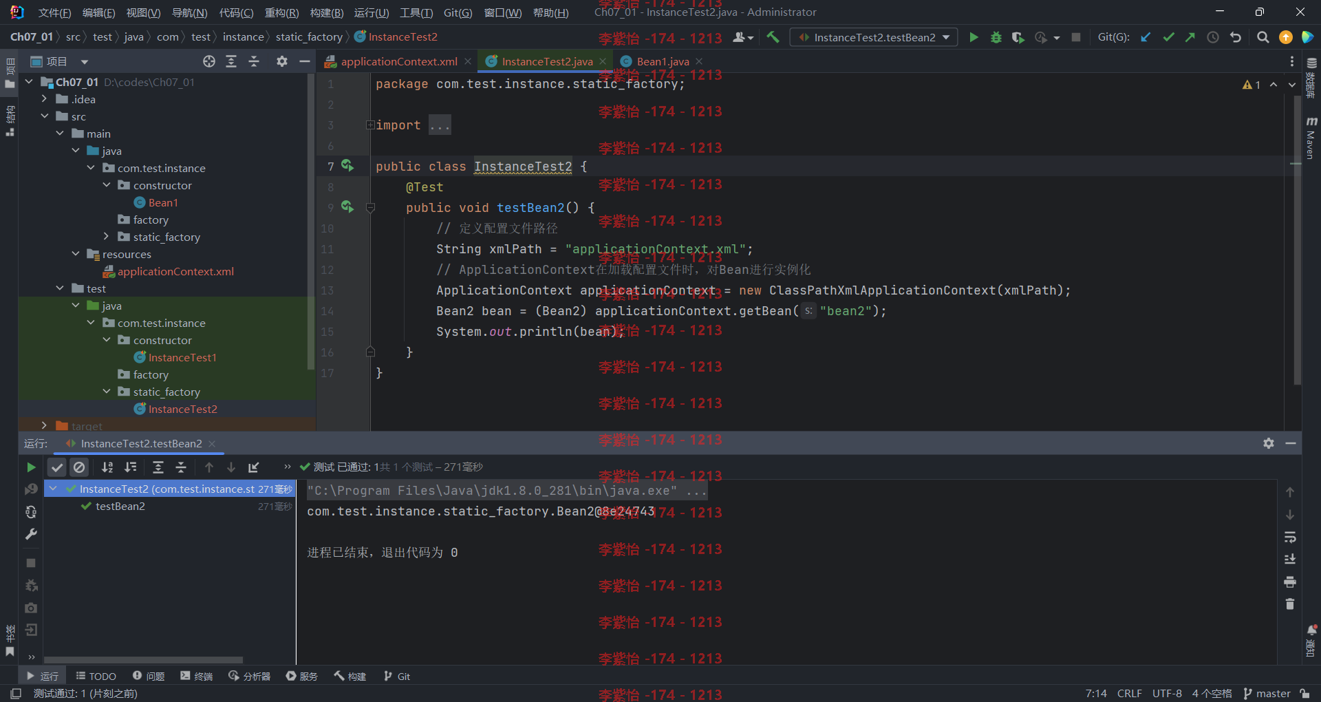Push commits with Git arrow icon

click(x=1190, y=37)
